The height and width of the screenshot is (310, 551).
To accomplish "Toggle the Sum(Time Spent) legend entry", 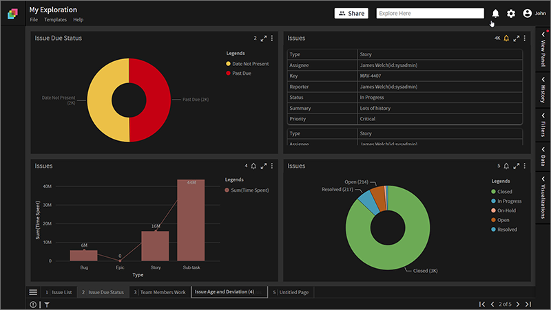I will click(x=247, y=190).
